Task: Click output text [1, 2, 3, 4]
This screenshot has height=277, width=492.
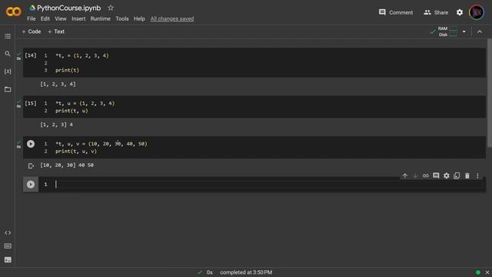Action: [58, 84]
